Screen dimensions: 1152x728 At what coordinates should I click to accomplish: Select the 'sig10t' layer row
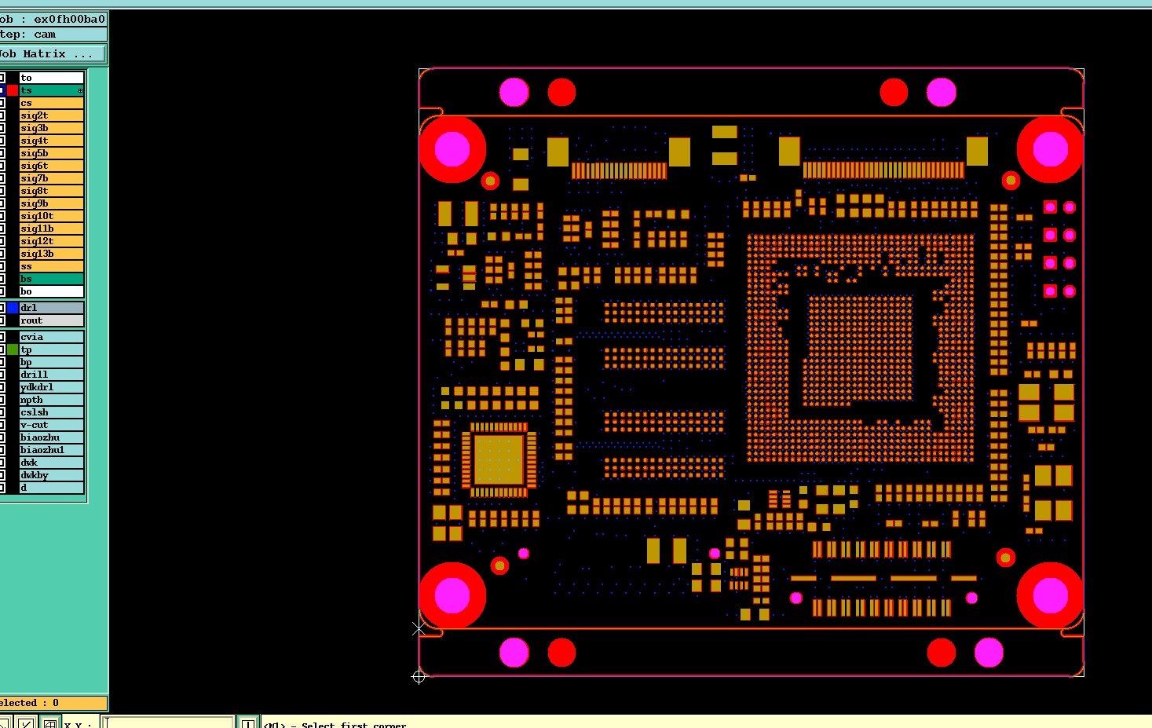click(x=52, y=216)
